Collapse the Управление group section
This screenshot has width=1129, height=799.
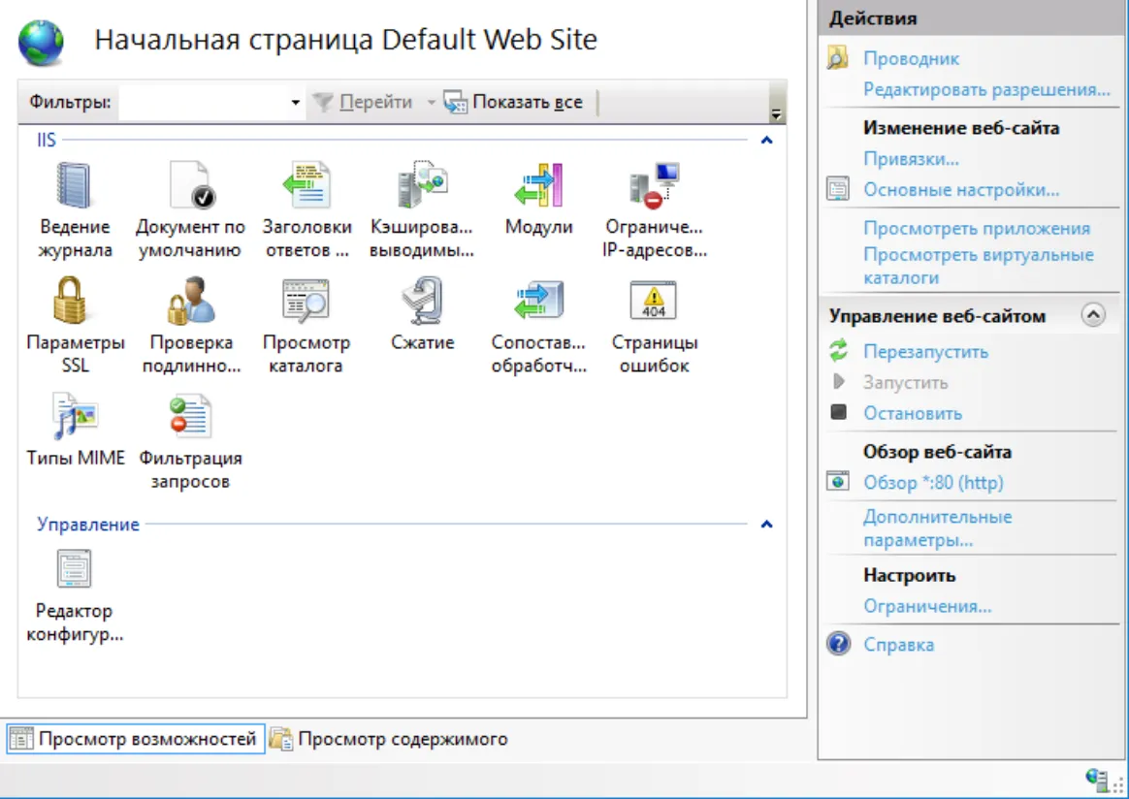(767, 524)
